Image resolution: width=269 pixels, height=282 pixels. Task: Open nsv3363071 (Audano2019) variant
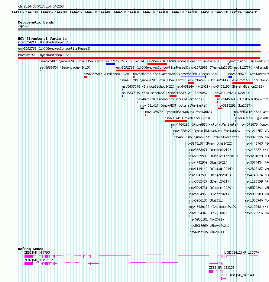tap(210, 150)
